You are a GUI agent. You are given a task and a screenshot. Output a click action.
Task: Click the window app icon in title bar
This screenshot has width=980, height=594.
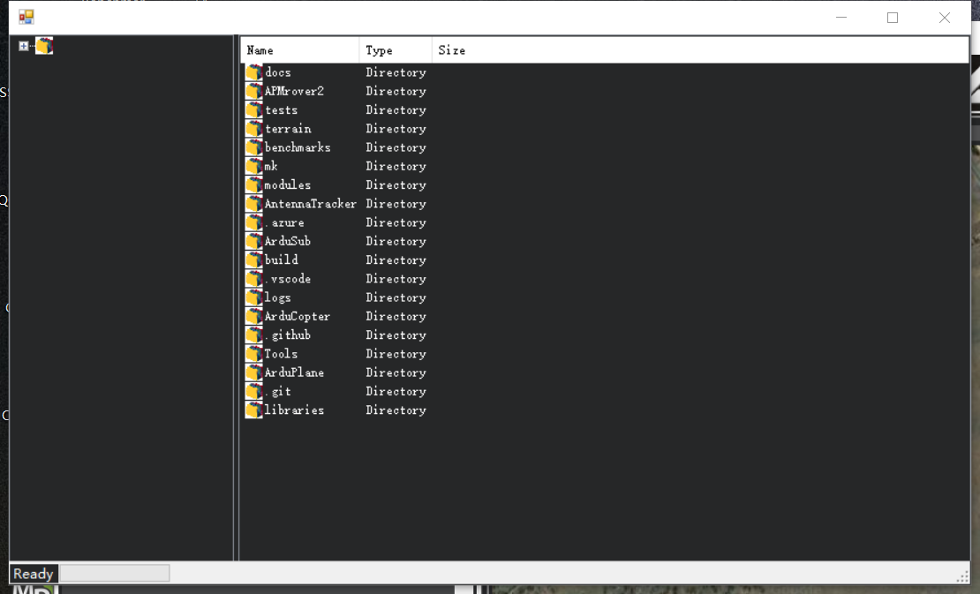[26, 17]
